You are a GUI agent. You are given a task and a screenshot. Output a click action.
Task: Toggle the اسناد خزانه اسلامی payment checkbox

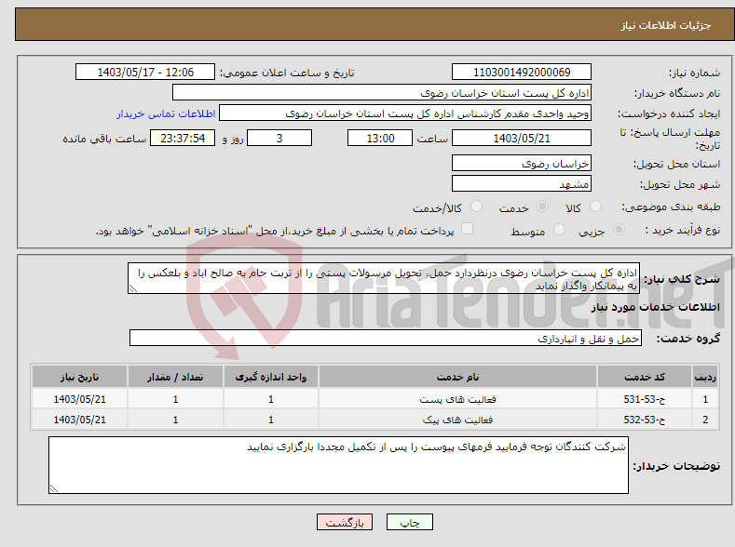click(467, 228)
